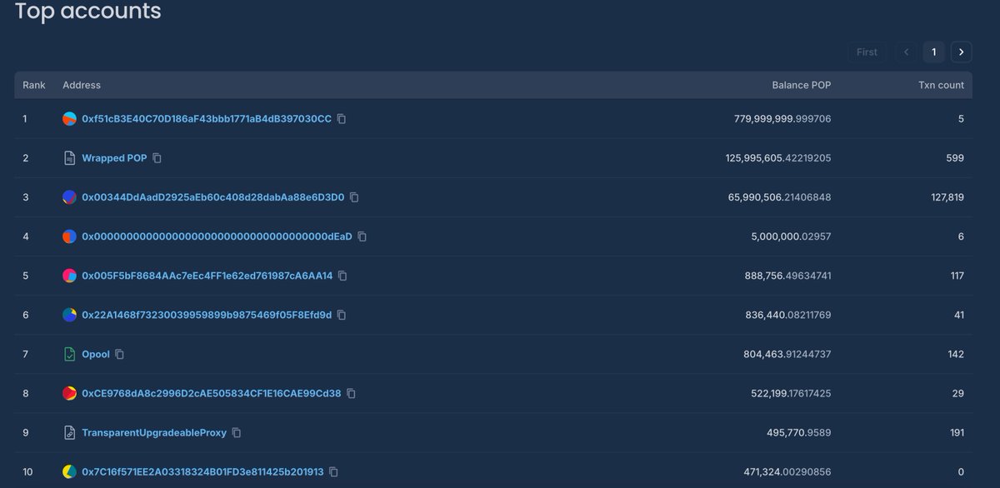Copy address 0x7C16f571EE2A03318324B01FD3e811425b201913

point(333,472)
